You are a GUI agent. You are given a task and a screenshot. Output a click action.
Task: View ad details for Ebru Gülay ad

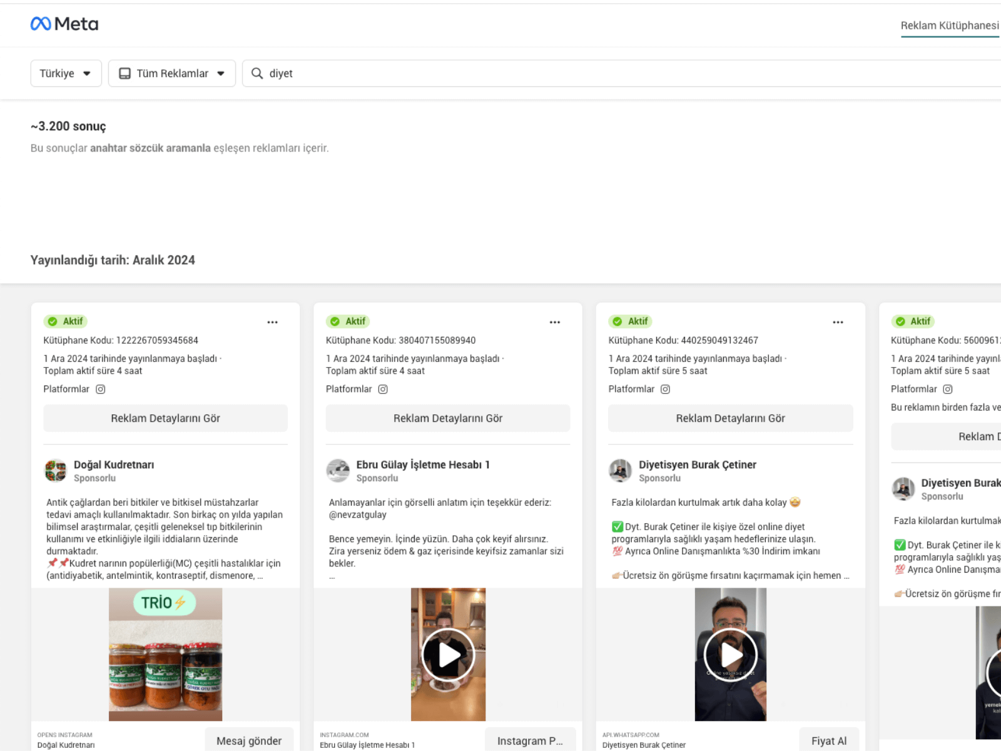[448, 418]
